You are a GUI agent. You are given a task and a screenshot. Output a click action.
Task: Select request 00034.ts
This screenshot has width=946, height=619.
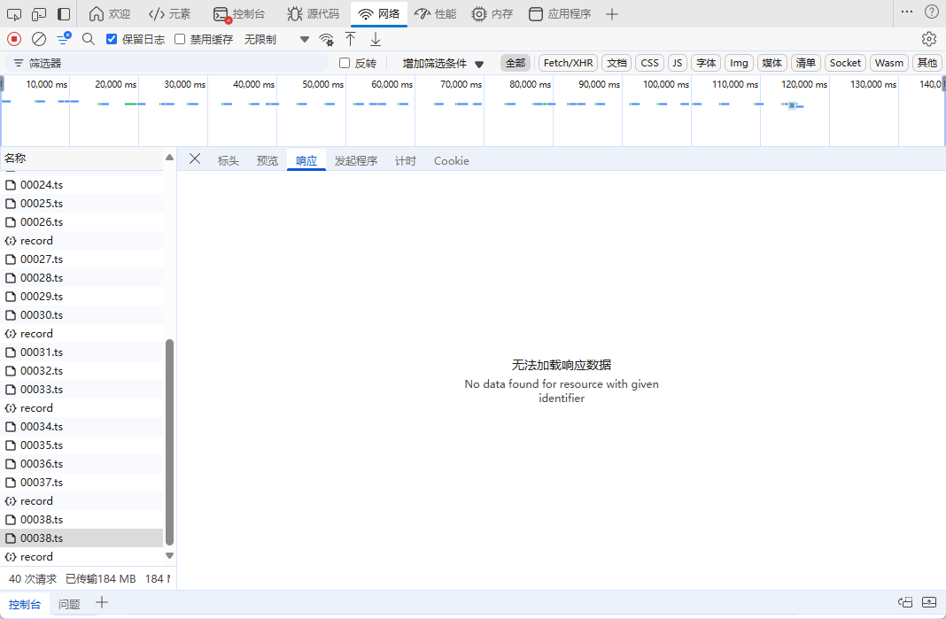pyautogui.click(x=81, y=427)
